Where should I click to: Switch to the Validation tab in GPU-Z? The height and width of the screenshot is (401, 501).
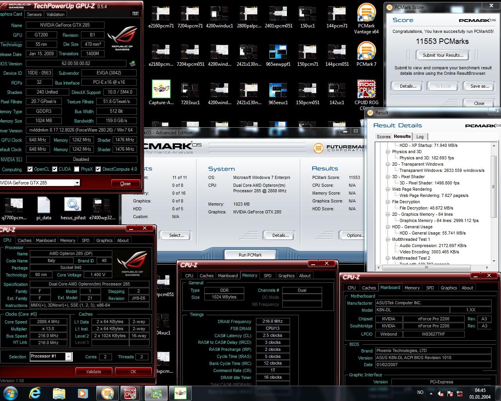[55, 14]
